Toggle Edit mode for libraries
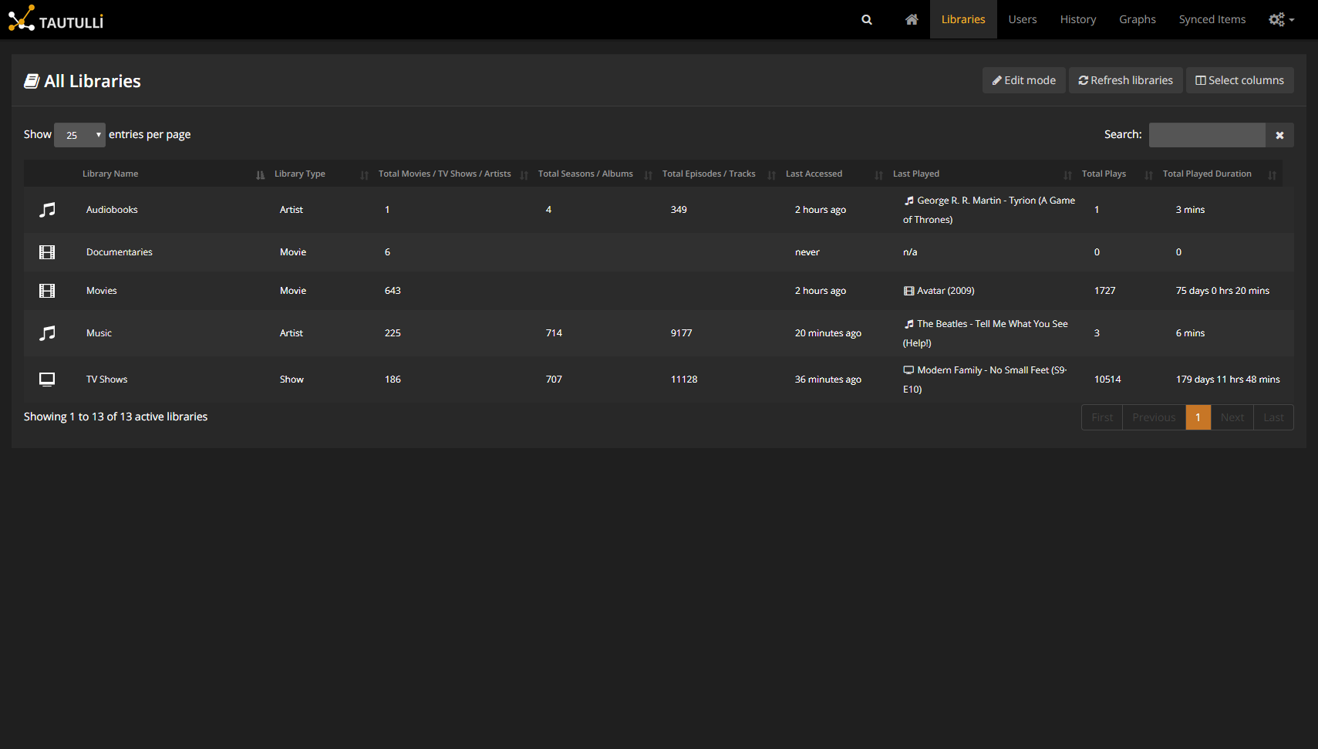 tap(1023, 80)
